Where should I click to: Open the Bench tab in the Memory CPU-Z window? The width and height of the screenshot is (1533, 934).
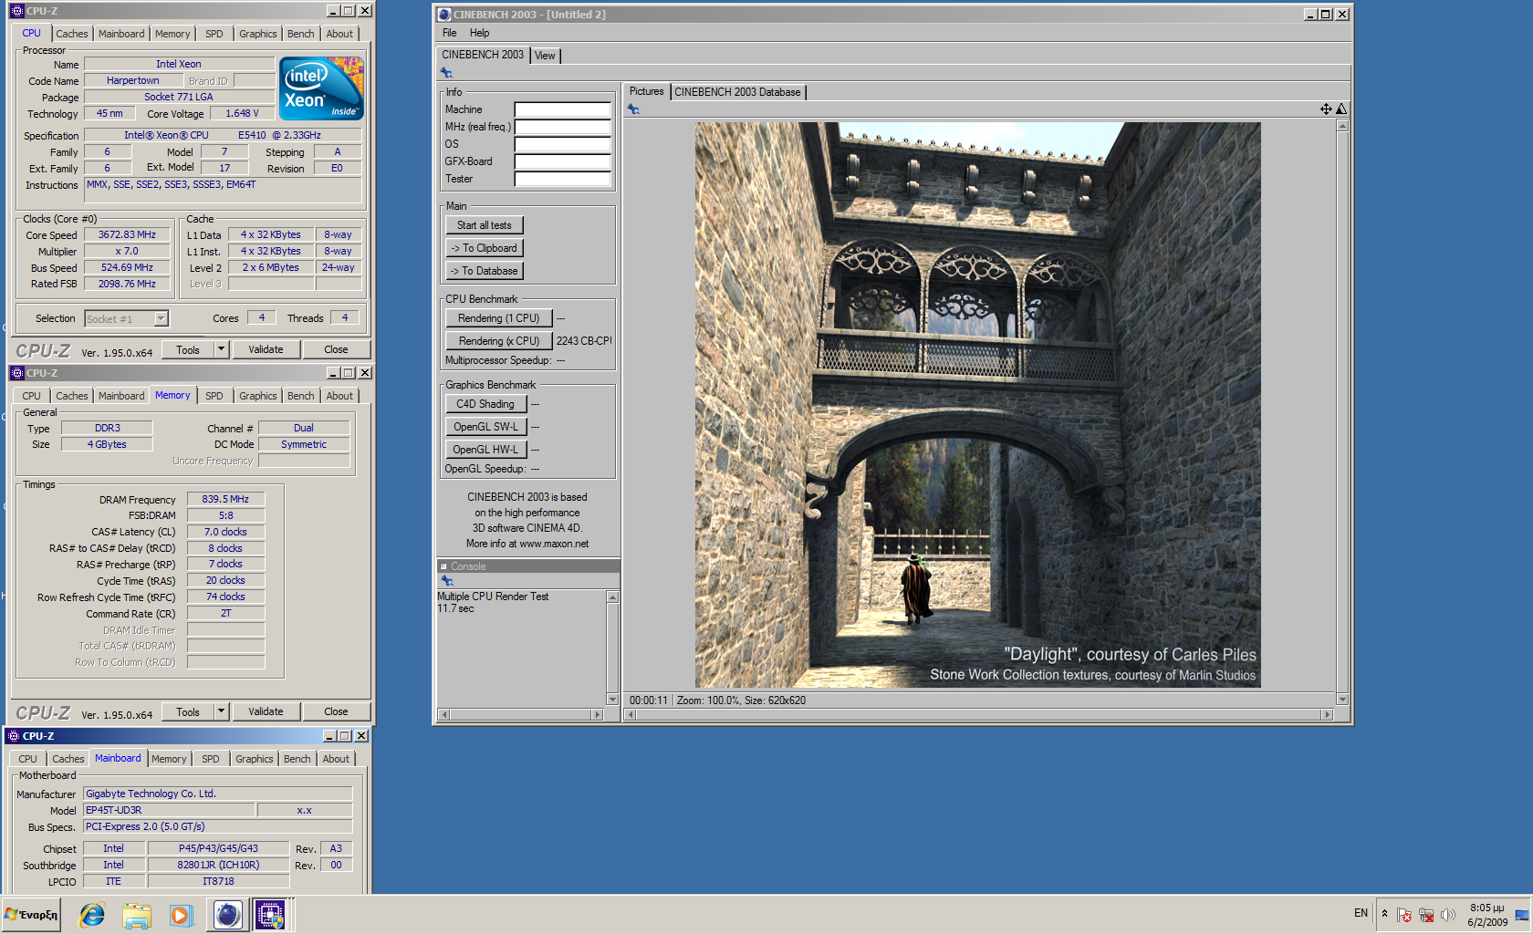[301, 396]
